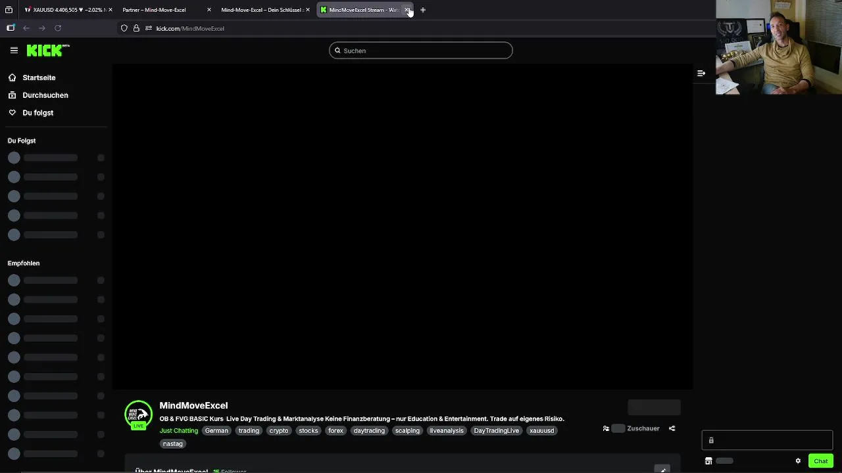Click the Just Chatting category link
842x473 pixels.
[x=178, y=431]
